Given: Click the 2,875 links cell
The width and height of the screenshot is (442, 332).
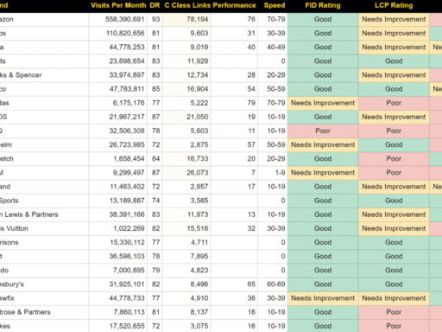Looking at the screenshot, I should [186, 144].
